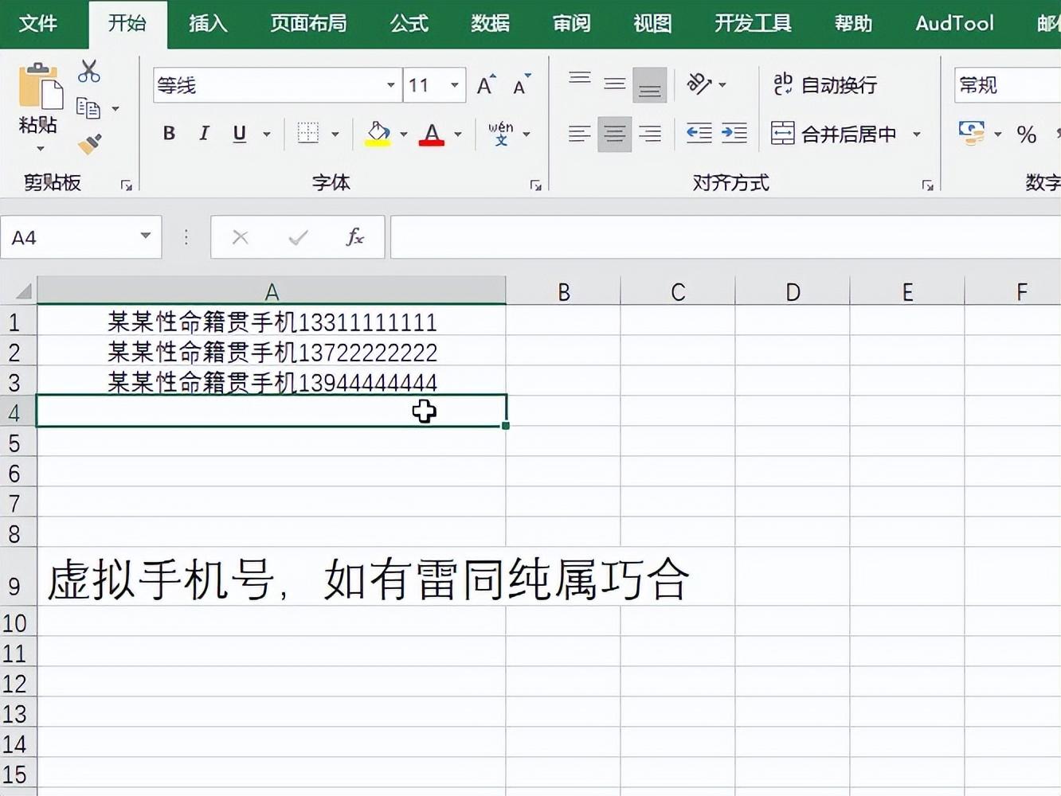1061x796 pixels.
Task: Cancel formula bar entry X icon
Action: click(x=241, y=237)
